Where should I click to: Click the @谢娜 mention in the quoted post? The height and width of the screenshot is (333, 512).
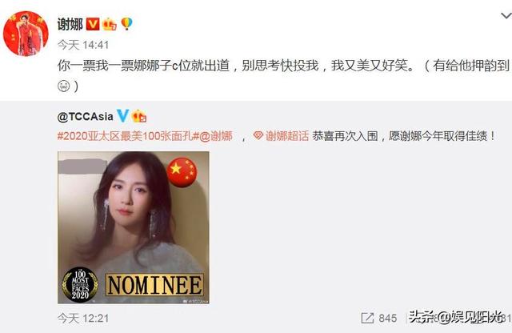[216, 136]
